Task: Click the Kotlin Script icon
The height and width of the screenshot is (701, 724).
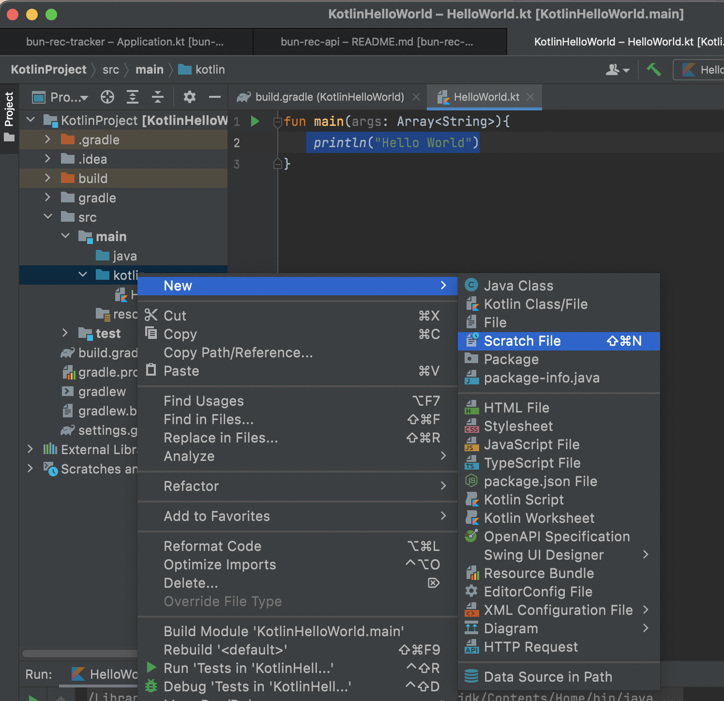Action: coord(471,500)
